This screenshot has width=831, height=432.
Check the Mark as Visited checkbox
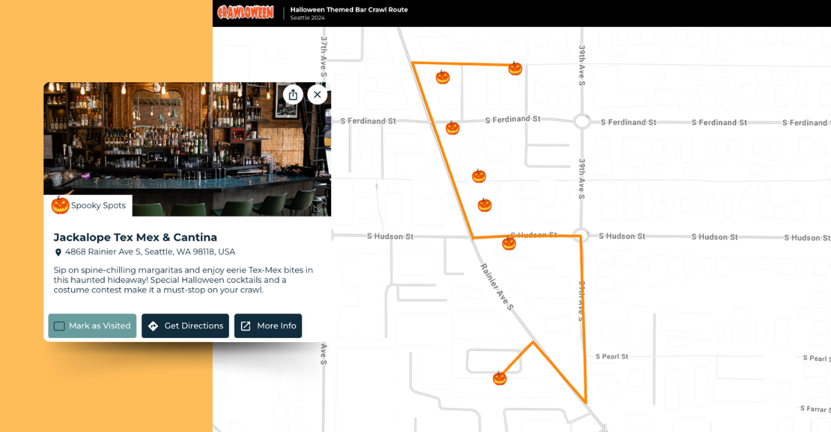[x=60, y=326]
